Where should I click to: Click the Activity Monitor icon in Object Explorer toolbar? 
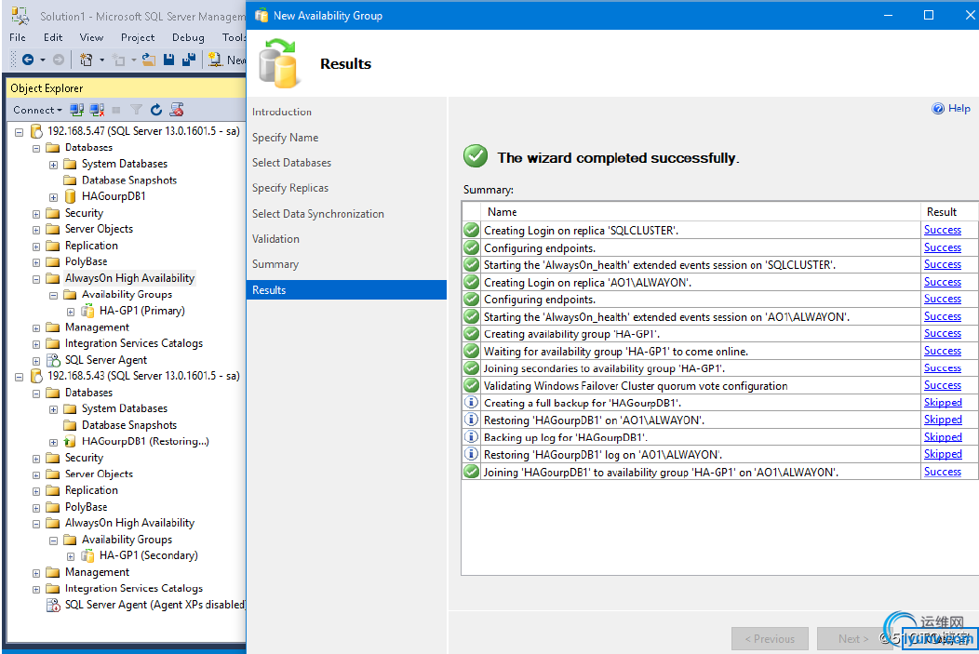[x=177, y=110]
